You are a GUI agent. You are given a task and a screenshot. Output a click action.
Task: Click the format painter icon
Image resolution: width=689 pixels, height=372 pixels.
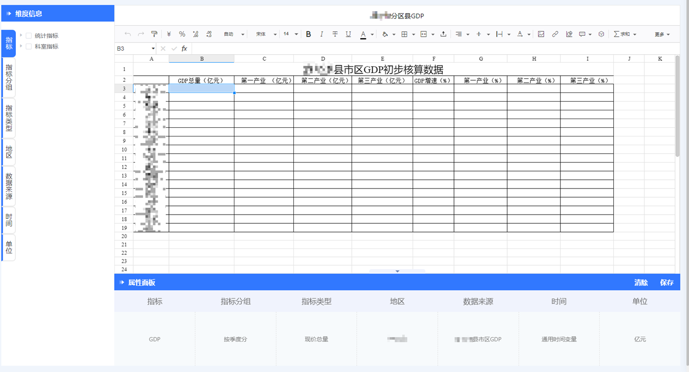click(154, 34)
